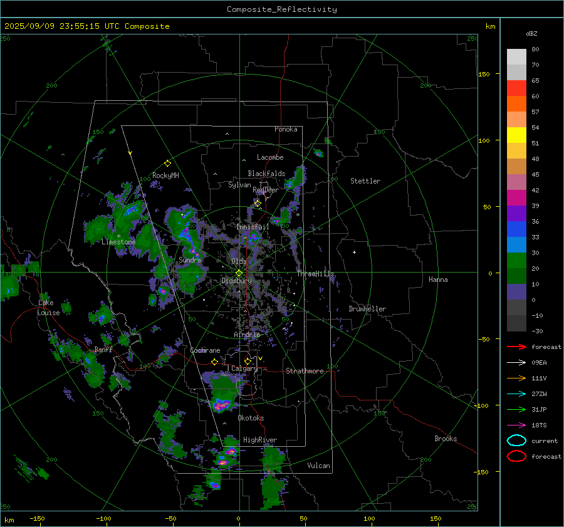Viewport: 564px width, 527px height.
Task: Select the Airdrie city label
Action: click(247, 335)
